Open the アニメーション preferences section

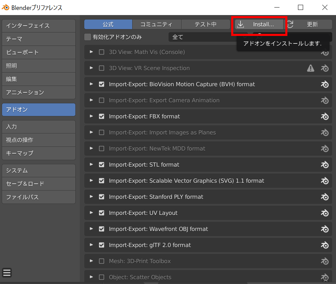39,92
